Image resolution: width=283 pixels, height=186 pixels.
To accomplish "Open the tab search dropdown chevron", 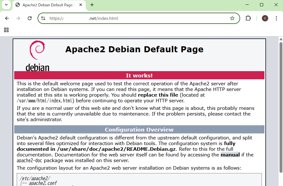I will coord(6,5).
